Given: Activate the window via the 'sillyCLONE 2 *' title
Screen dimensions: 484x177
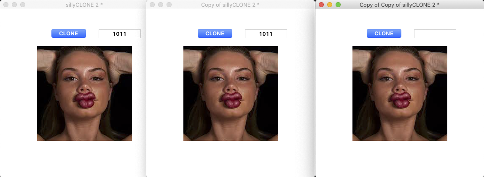Looking at the screenshot, I should pos(84,5).
